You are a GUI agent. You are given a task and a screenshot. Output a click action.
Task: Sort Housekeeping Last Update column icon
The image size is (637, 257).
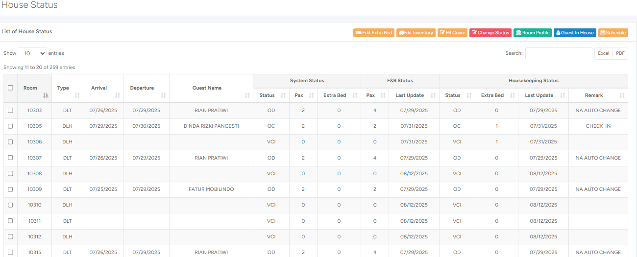click(x=563, y=95)
